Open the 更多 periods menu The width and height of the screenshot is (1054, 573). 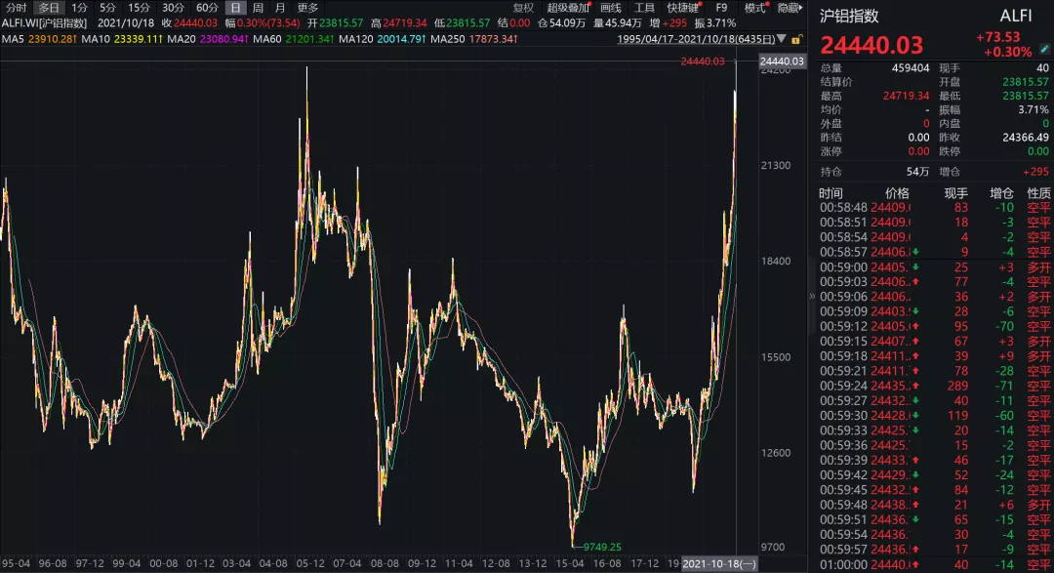click(x=308, y=8)
